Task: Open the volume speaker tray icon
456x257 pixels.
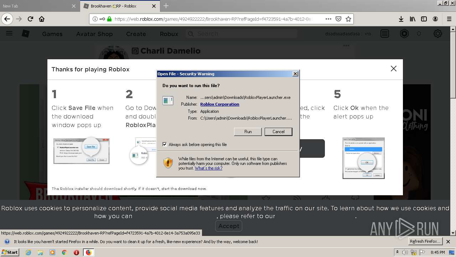Action: click(x=405, y=252)
